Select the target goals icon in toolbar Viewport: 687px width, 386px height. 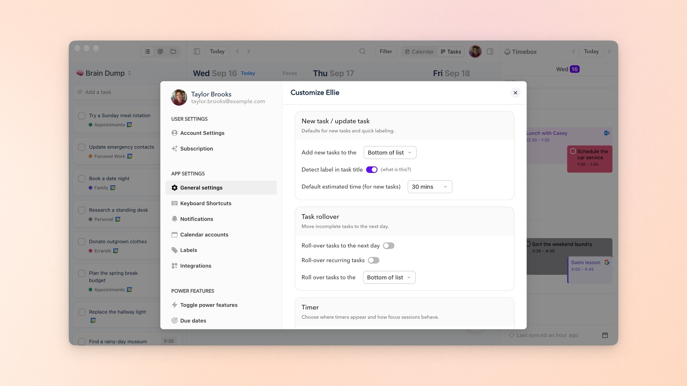(x=160, y=51)
